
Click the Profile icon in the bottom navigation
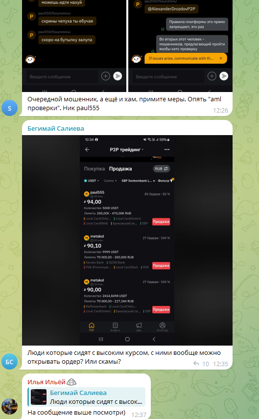[x=162, y=326]
